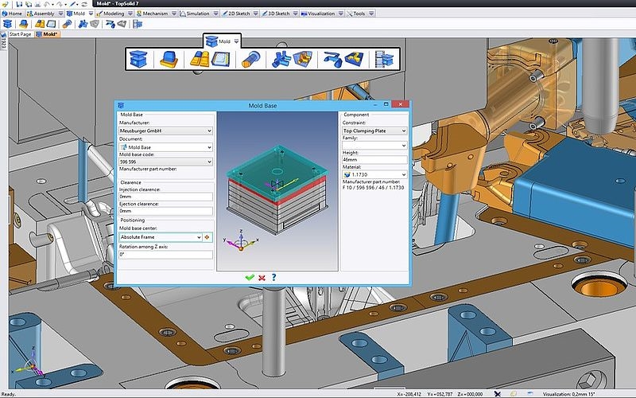This screenshot has height=398, width=636.
Task: Open the Mold base code dropdown 596 596
Action: click(x=165, y=162)
